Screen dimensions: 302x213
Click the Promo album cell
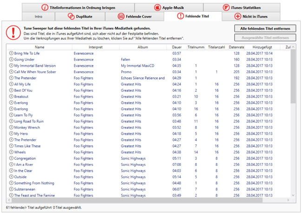(x=126, y=72)
